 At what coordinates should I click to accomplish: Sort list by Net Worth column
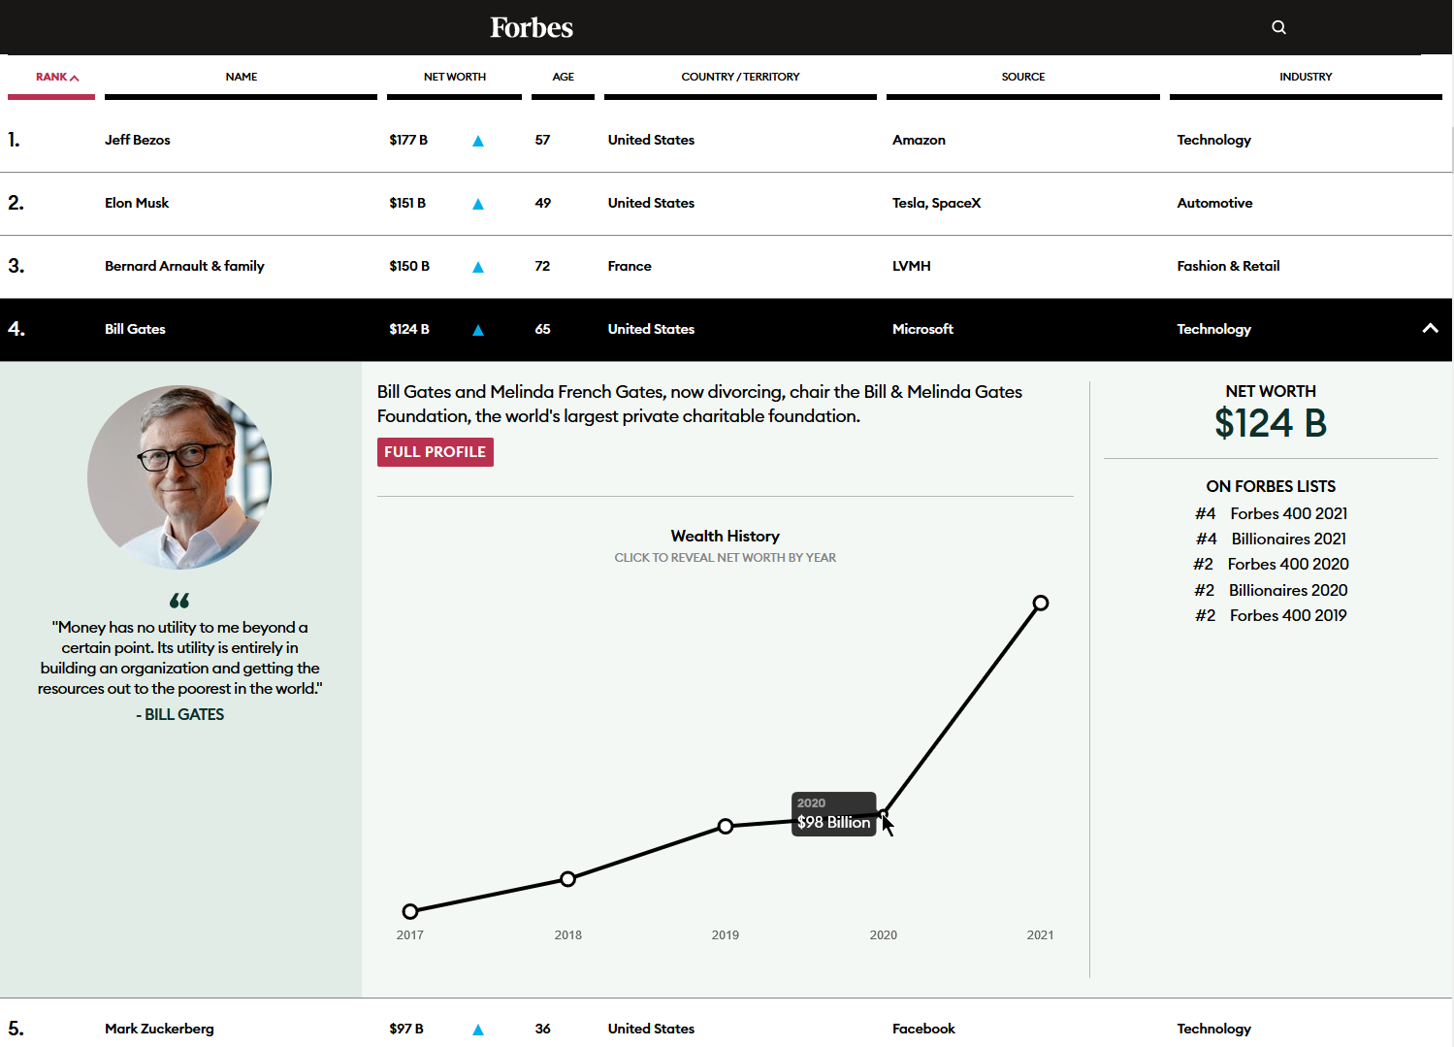click(454, 77)
